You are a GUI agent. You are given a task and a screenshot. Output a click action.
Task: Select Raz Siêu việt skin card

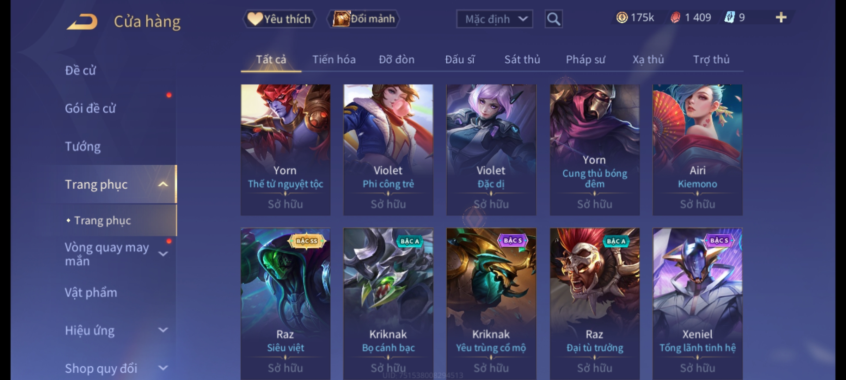tap(286, 304)
